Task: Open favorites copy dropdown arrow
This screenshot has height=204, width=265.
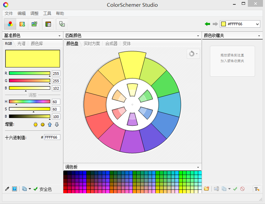Action: (x=229, y=189)
